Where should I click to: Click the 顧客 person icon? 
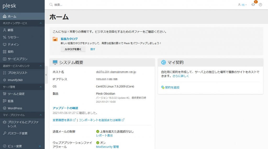(5, 30)
